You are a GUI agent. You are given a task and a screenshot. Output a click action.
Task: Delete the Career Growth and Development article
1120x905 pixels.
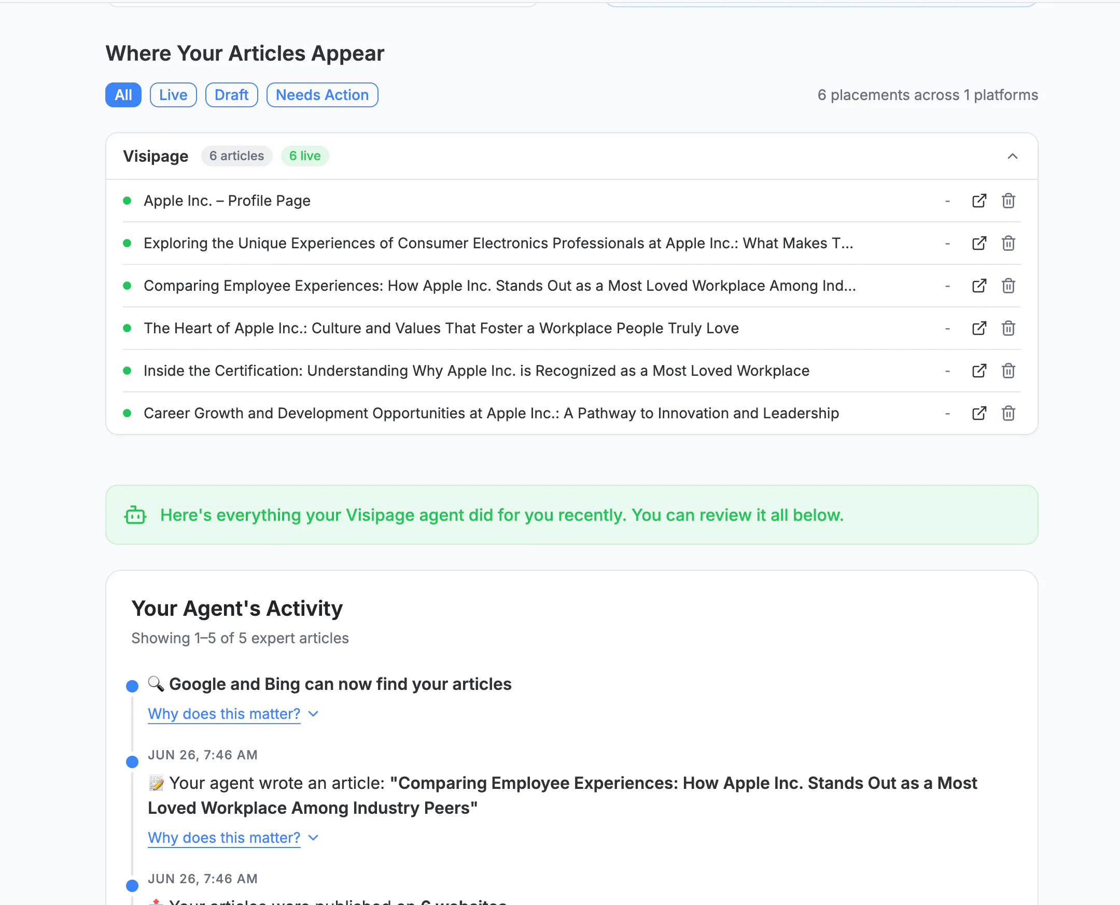pos(1009,414)
